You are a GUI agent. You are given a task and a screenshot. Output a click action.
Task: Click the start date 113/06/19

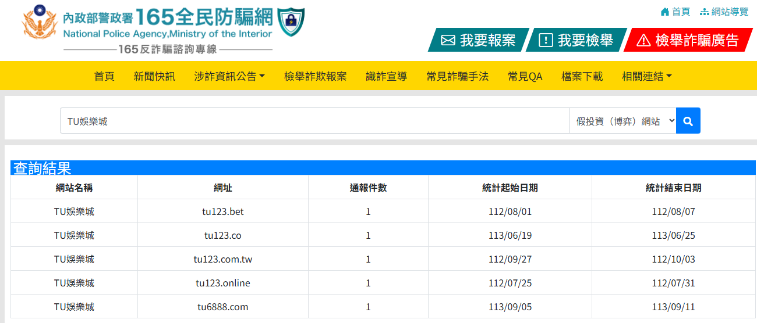click(510, 235)
